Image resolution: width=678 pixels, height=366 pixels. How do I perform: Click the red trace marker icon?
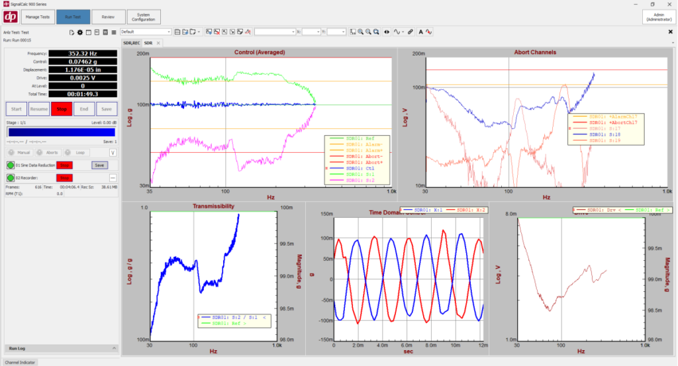[248, 32]
